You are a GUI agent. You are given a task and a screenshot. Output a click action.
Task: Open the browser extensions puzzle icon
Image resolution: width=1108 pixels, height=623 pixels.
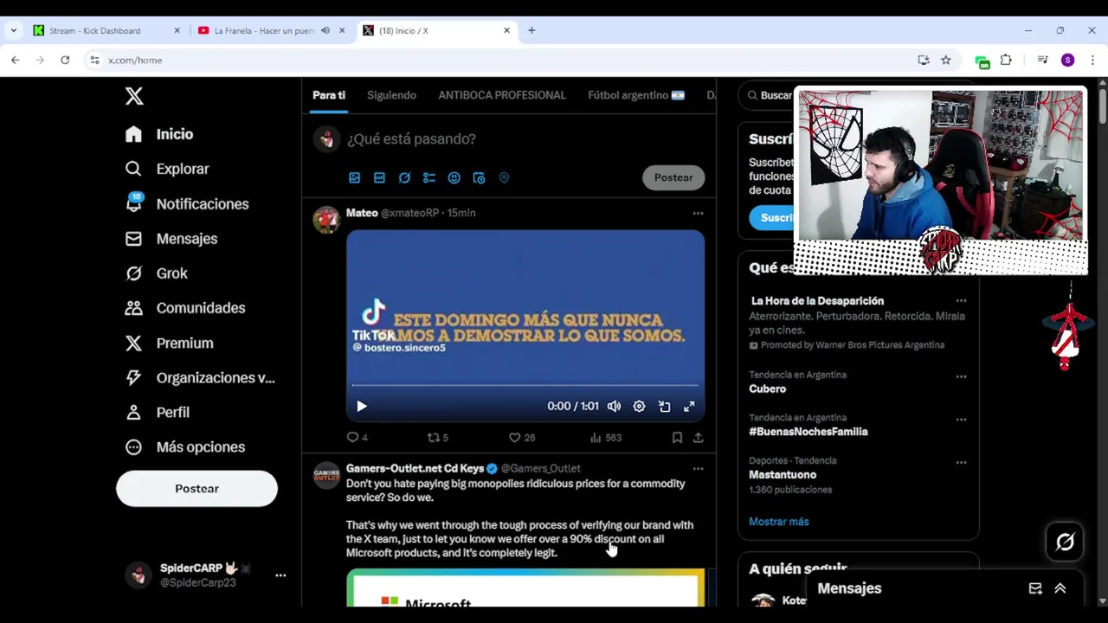click(1006, 60)
